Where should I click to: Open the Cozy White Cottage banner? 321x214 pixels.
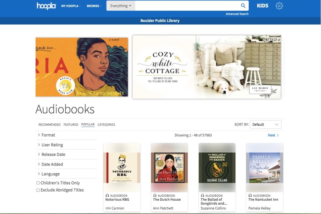click(x=207, y=67)
